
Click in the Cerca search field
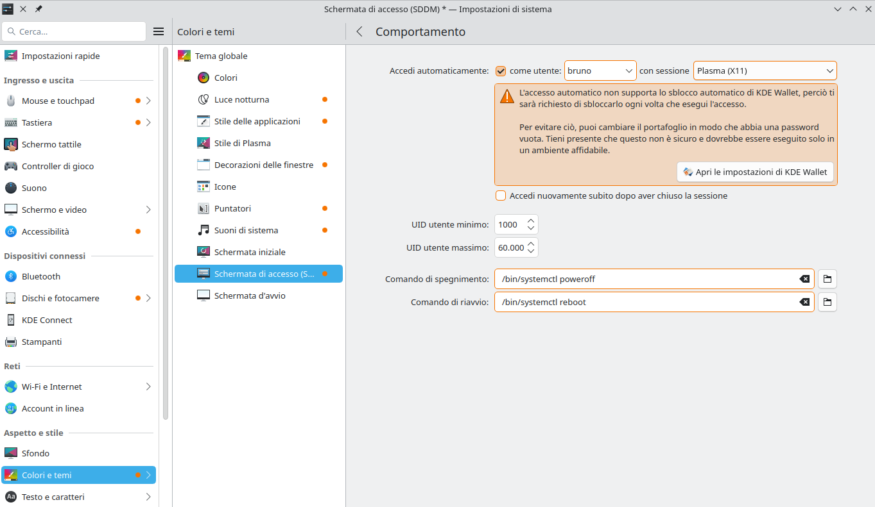(74, 31)
